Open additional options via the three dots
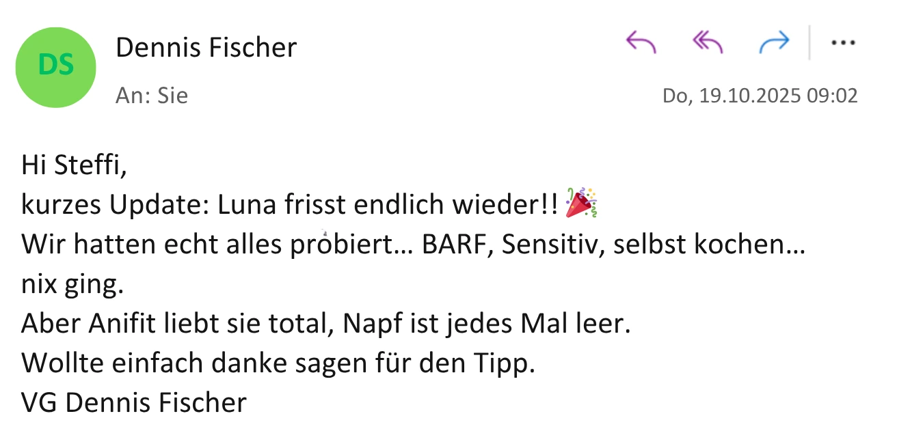This screenshot has width=897, height=444. (842, 42)
